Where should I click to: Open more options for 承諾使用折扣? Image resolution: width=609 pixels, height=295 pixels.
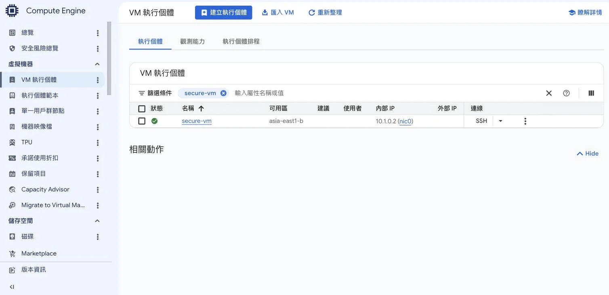98,159
